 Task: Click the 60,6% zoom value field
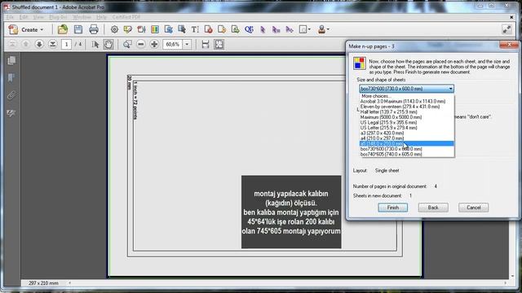[172, 44]
